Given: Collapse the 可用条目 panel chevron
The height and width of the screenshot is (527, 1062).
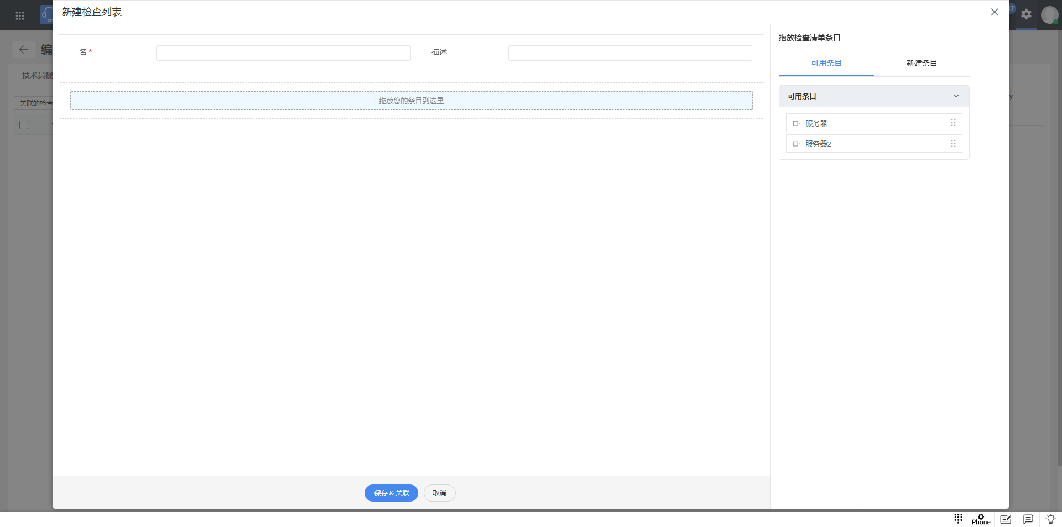Looking at the screenshot, I should [956, 96].
